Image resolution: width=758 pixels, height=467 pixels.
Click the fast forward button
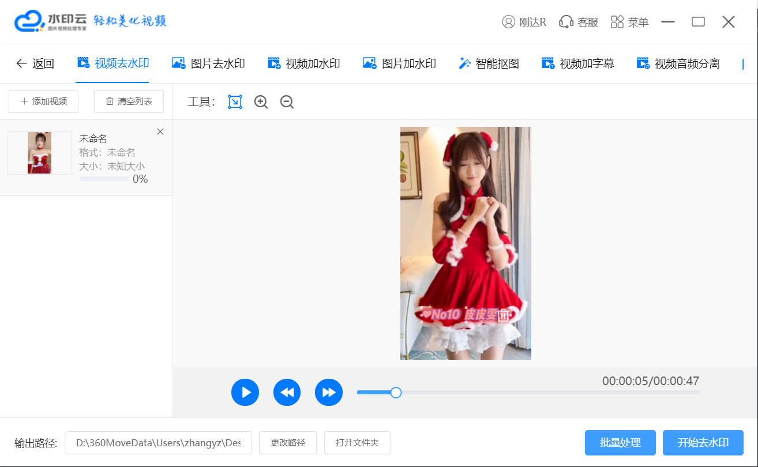329,393
